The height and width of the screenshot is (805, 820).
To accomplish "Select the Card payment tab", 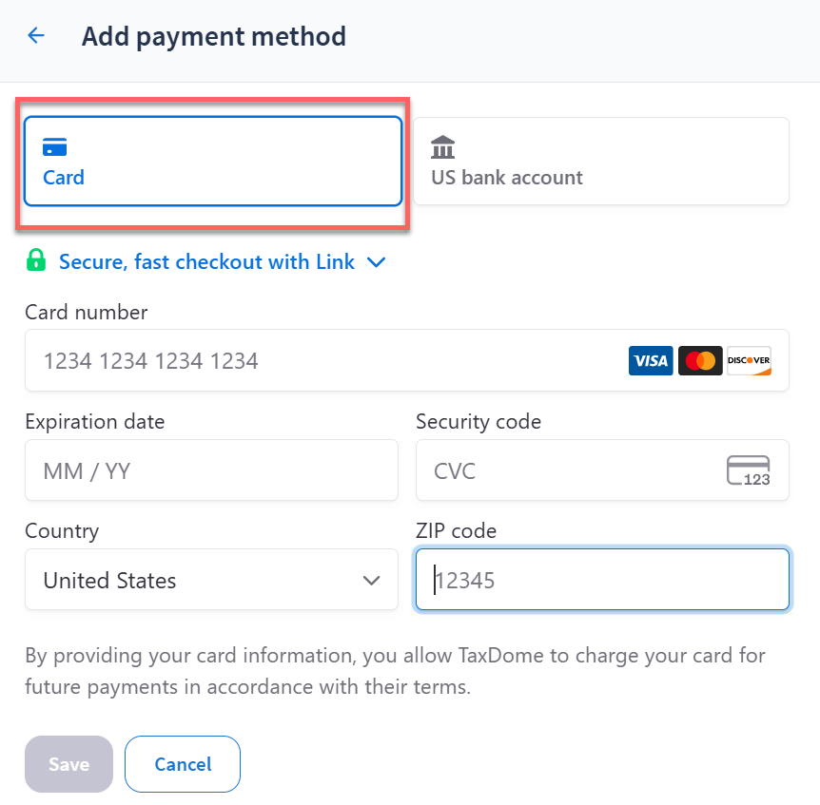I will coord(213,161).
